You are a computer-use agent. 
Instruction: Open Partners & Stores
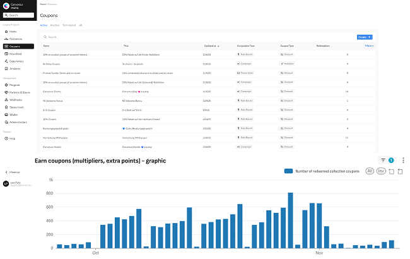[x=20, y=92]
